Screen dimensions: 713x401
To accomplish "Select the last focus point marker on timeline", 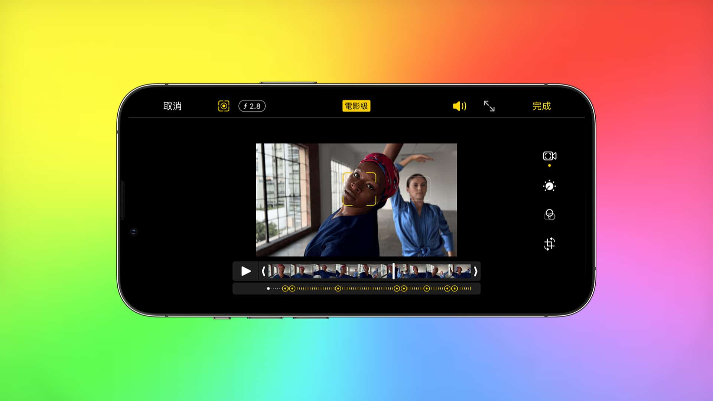I will (x=455, y=289).
